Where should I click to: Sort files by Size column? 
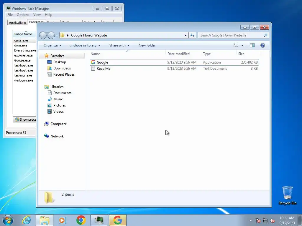click(248, 54)
